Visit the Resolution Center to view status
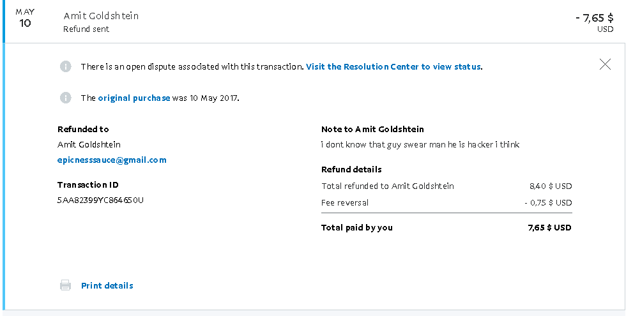 tap(393, 66)
